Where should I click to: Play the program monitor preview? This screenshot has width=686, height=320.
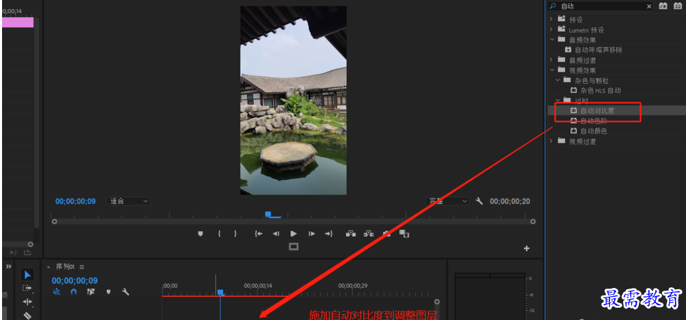(293, 234)
